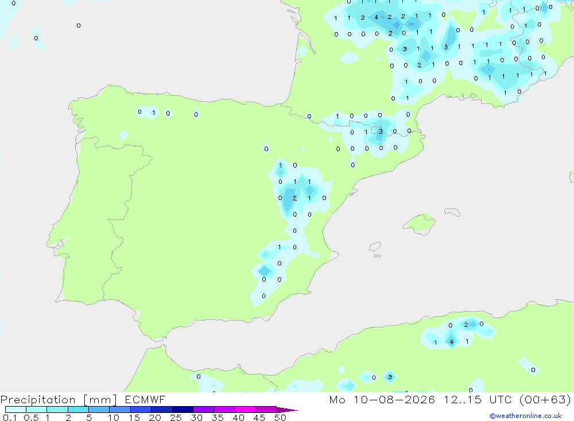
Task: Click the 0.1–0.5 mm legend color swatch
Action: [15, 410]
